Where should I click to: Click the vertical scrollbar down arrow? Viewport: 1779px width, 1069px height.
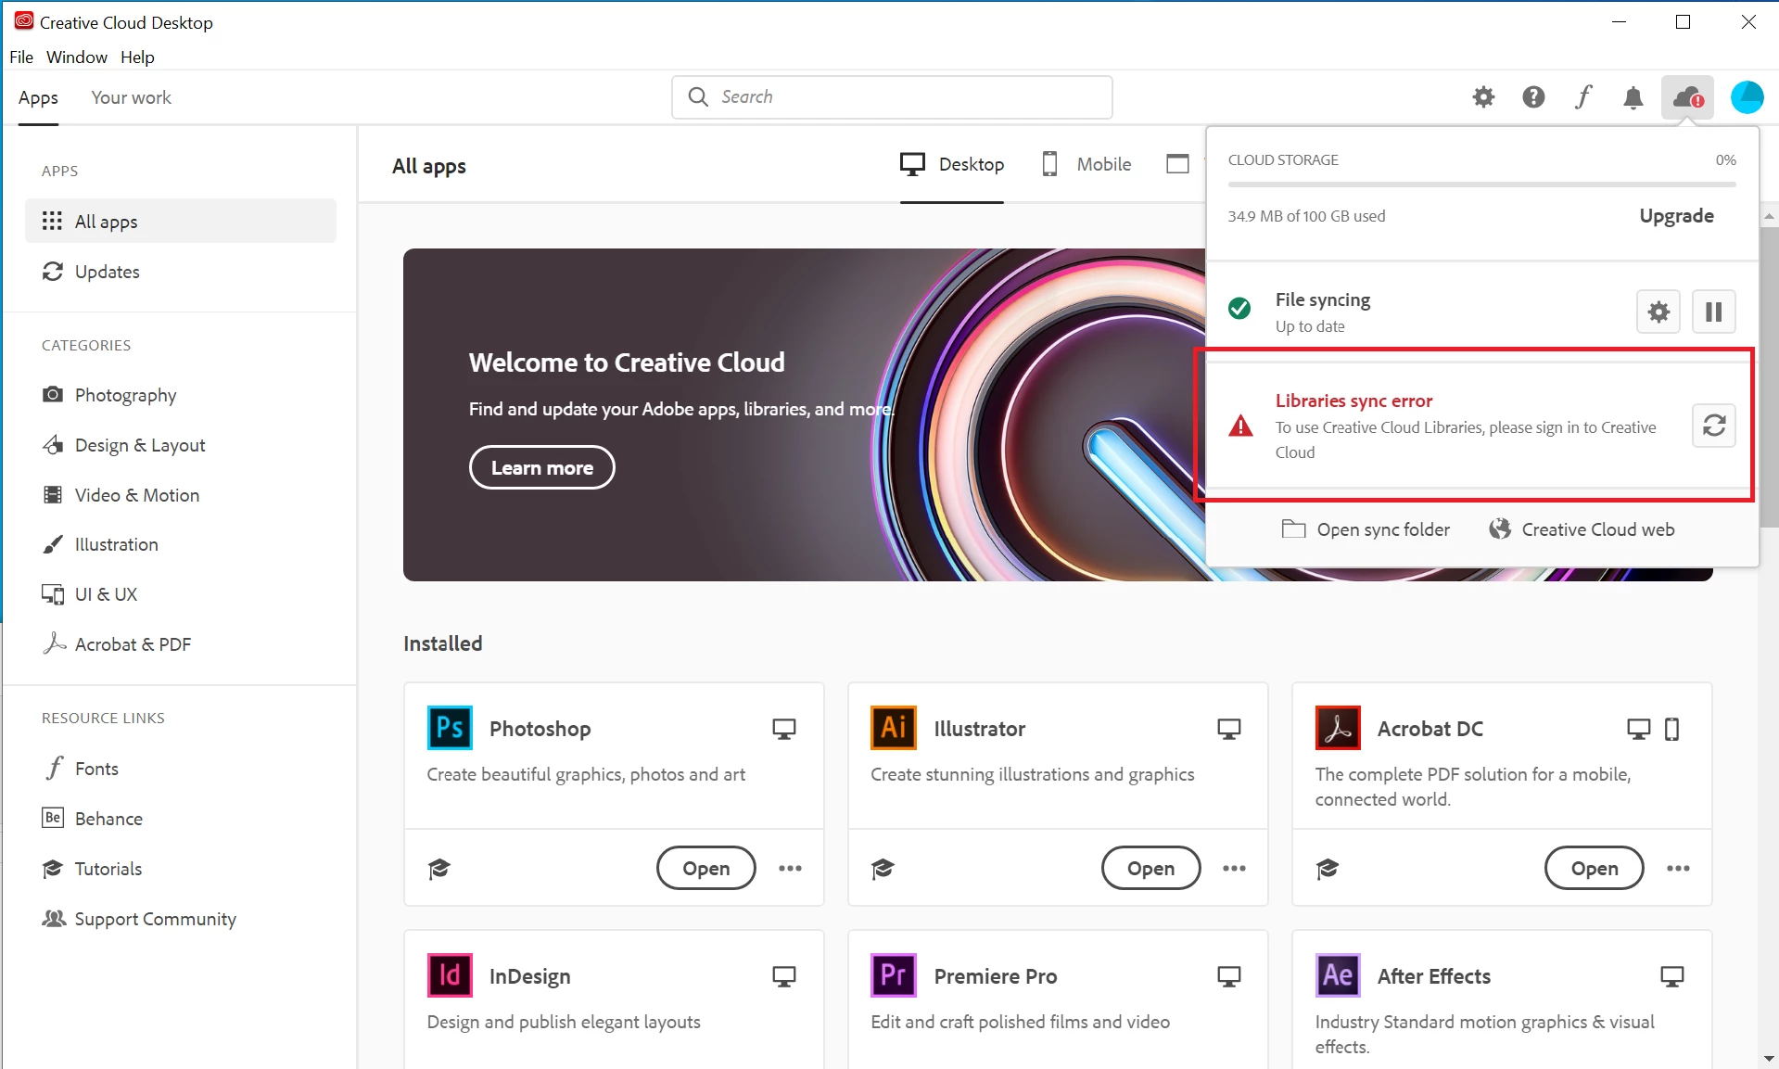pyautogui.click(x=1769, y=1059)
